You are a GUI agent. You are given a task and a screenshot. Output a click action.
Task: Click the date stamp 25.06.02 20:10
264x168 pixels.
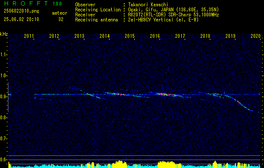click(x=21, y=19)
